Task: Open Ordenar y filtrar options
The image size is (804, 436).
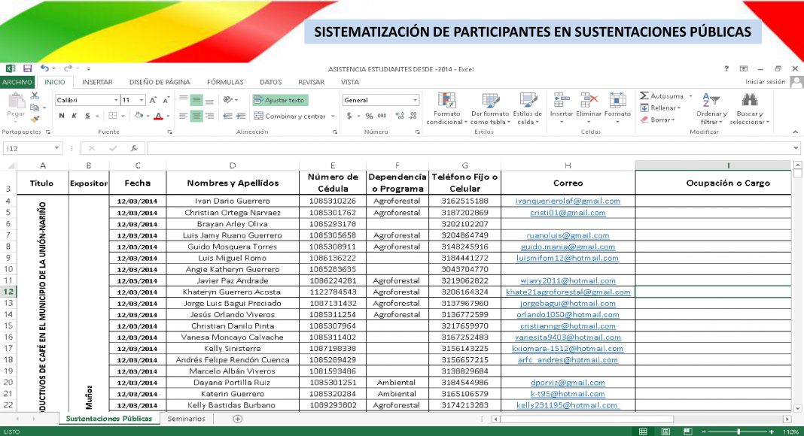Action: (711, 109)
